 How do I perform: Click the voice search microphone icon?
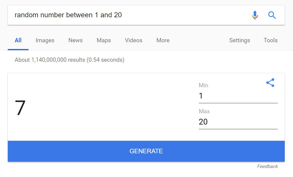coord(255,15)
